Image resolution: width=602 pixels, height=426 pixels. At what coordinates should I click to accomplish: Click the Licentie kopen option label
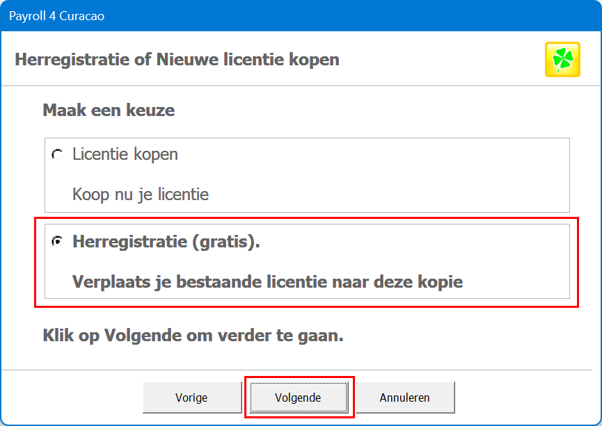tap(125, 154)
